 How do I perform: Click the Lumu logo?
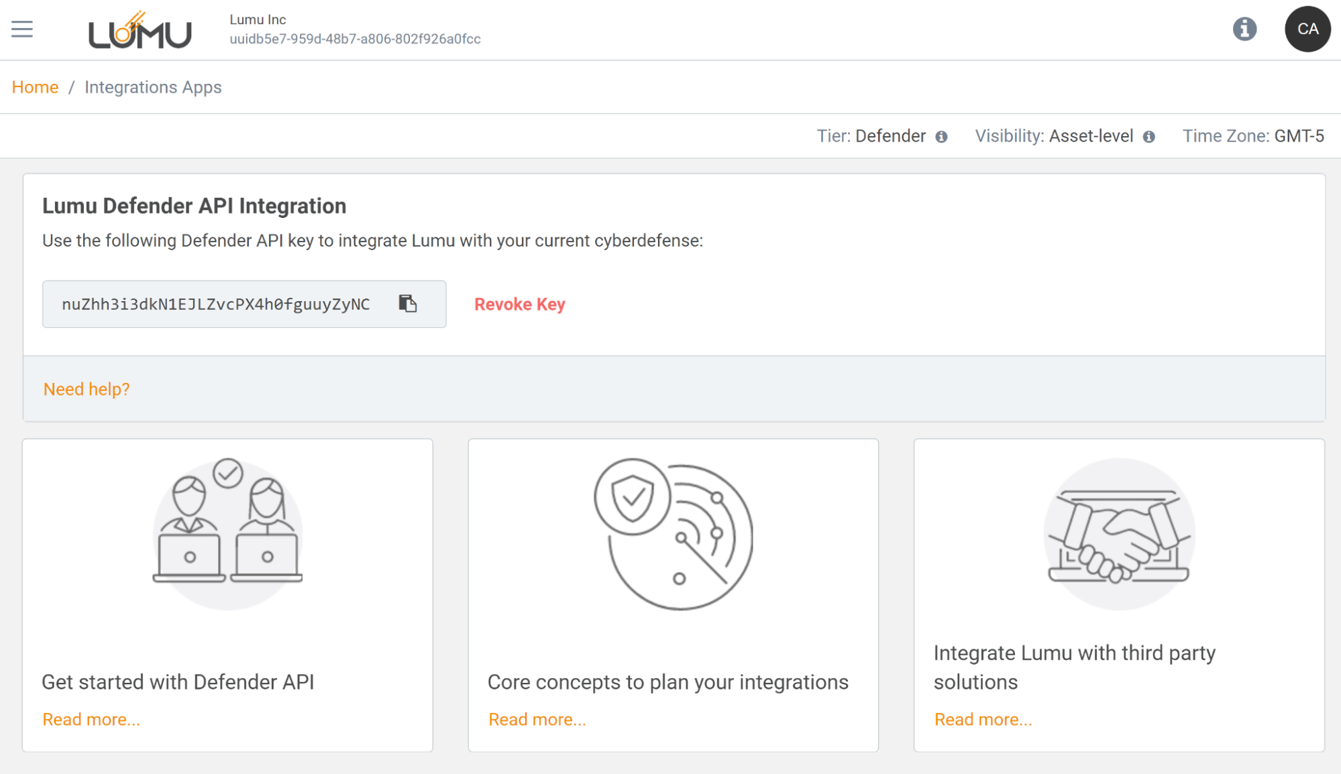[140, 31]
